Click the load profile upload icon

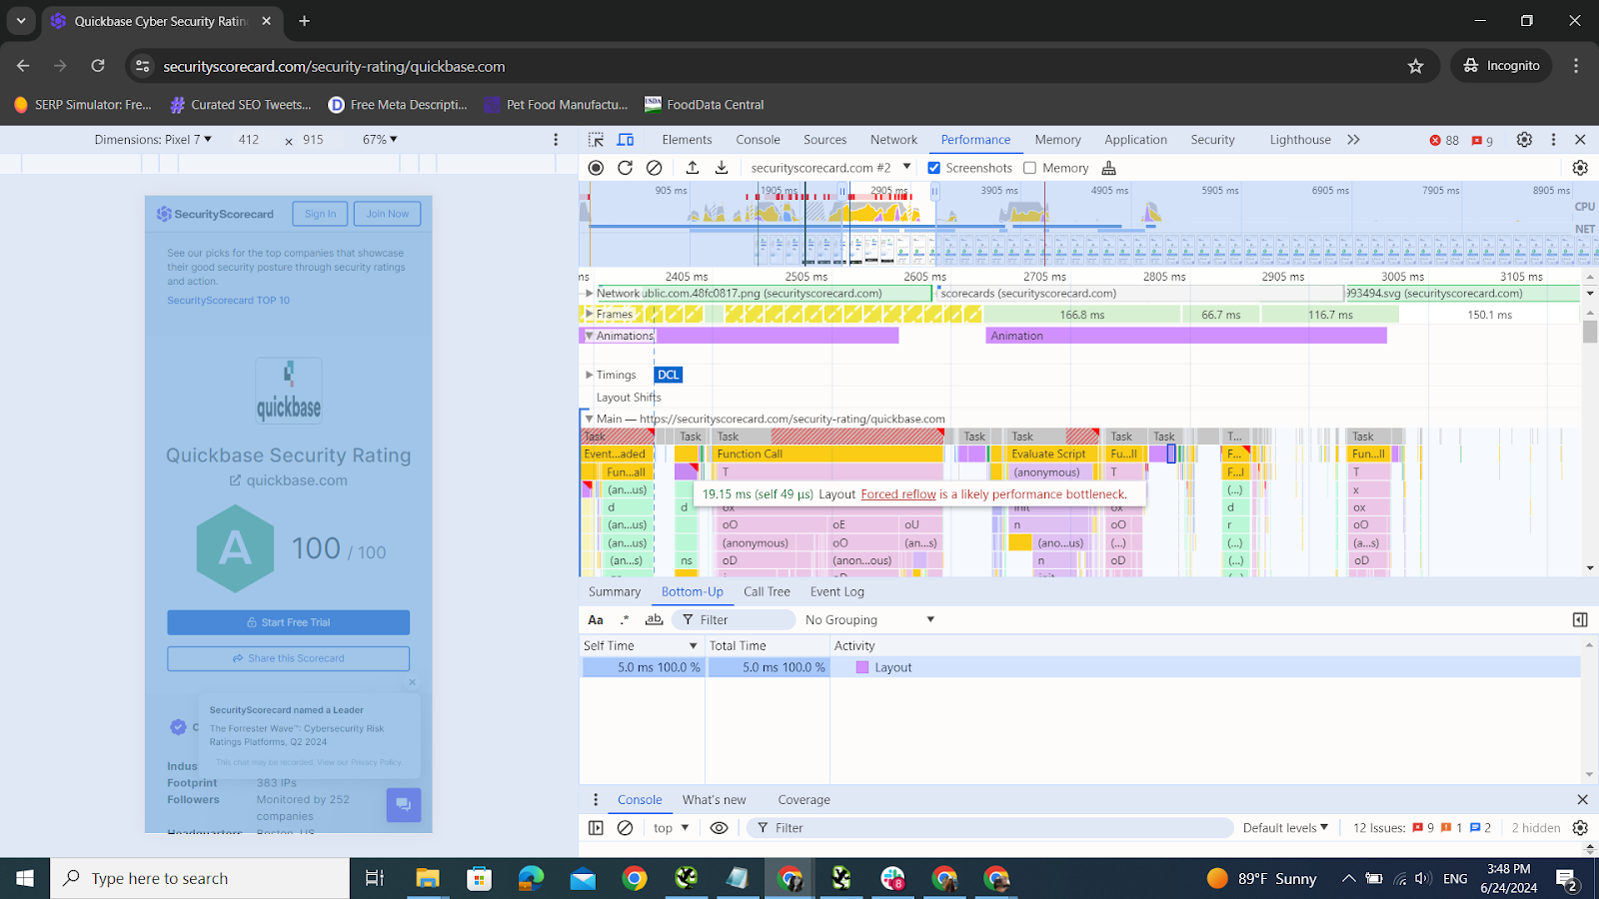692,168
